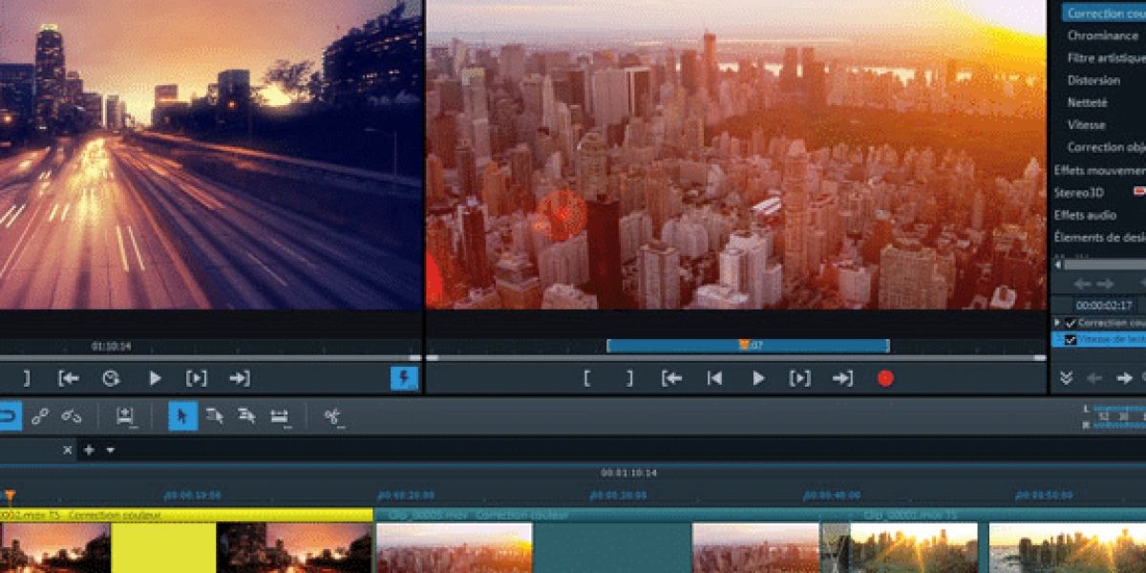Jump to range start in source monitor

(69, 378)
